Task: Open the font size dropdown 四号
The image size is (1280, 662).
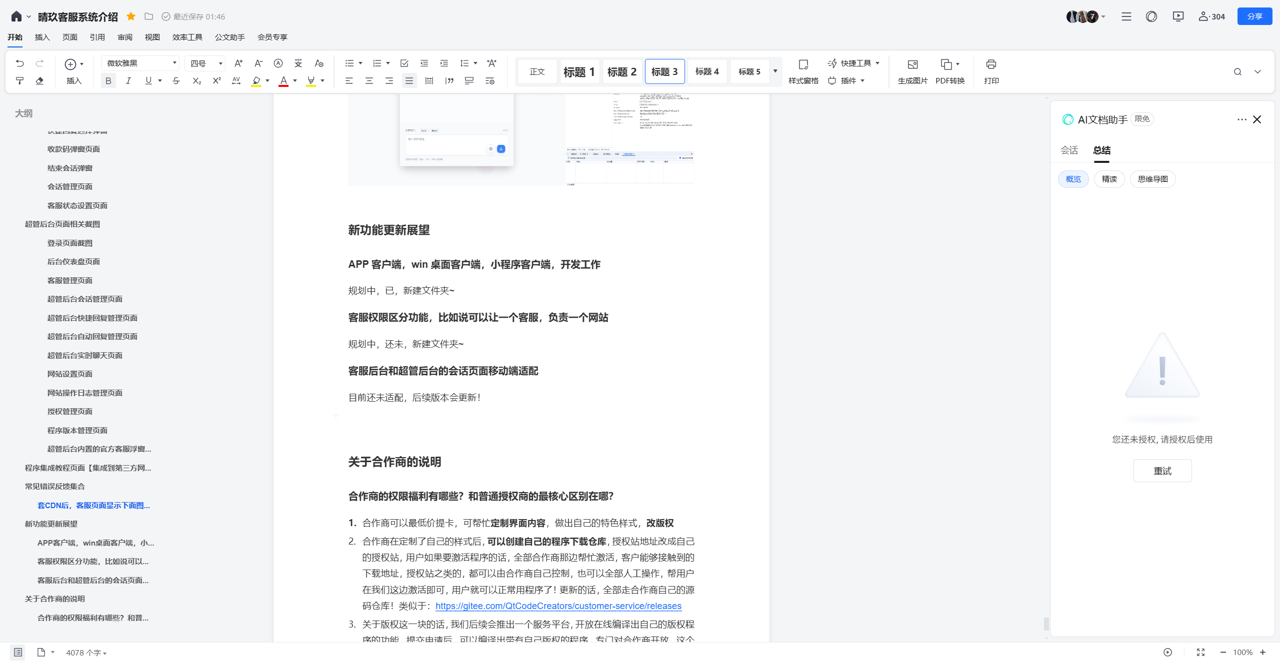Action: pos(205,63)
